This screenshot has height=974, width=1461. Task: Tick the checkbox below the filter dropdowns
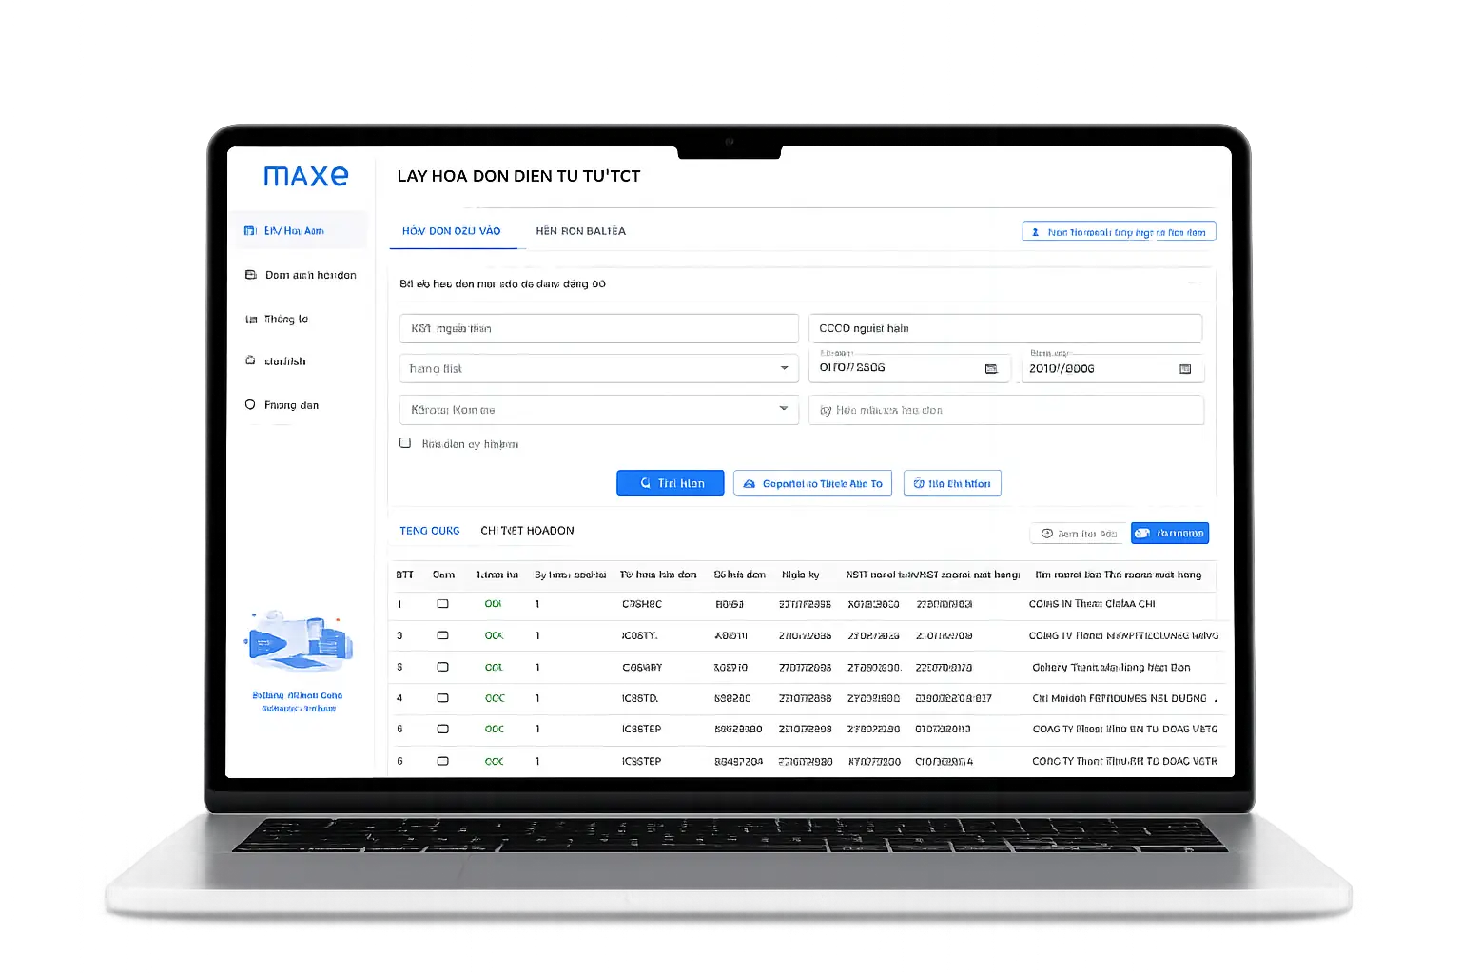[x=405, y=443]
